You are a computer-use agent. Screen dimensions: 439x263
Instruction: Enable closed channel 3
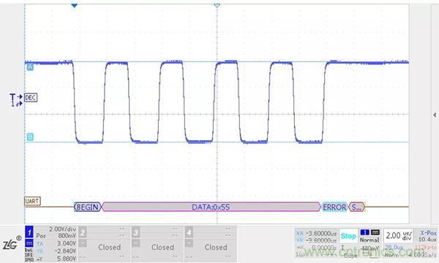[157, 244]
